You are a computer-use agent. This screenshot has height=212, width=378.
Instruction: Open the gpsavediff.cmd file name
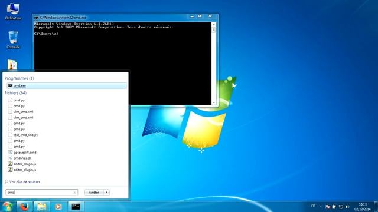click(25, 153)
